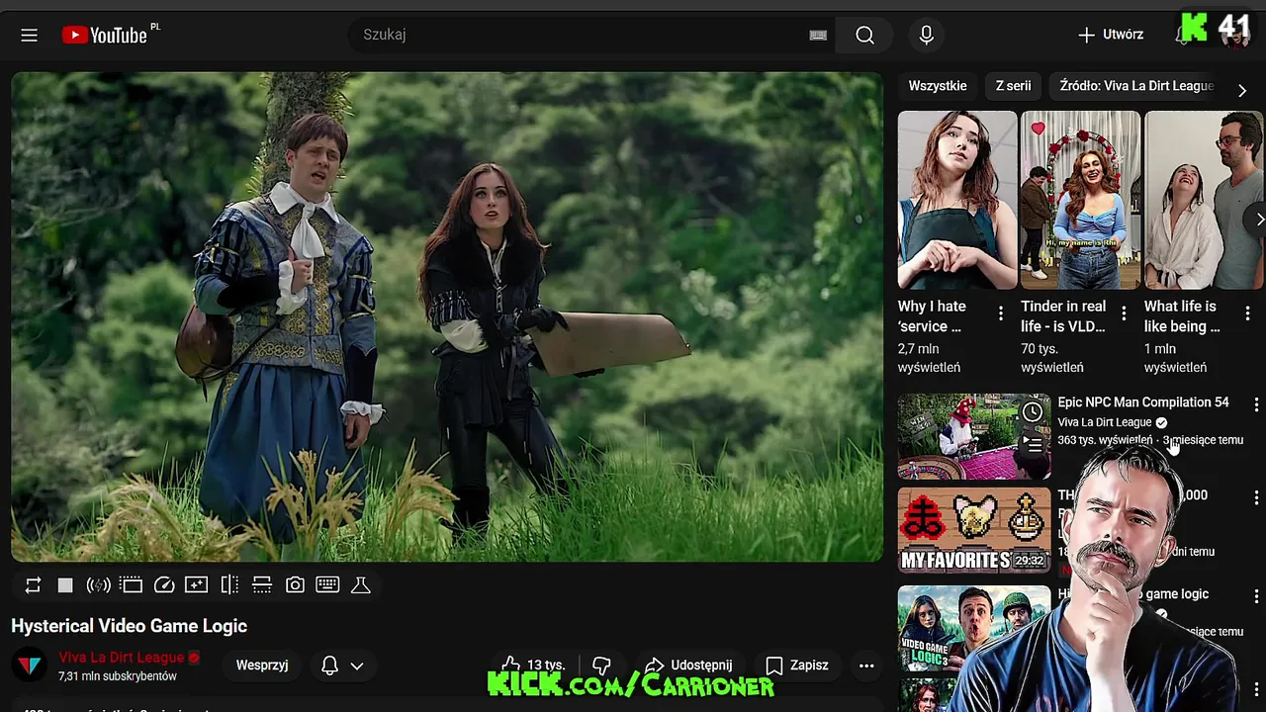Viewport: 1266px width, 712px height.
Task: Select the Wszystkie filter chip
Action: click(x=938, y=86)
